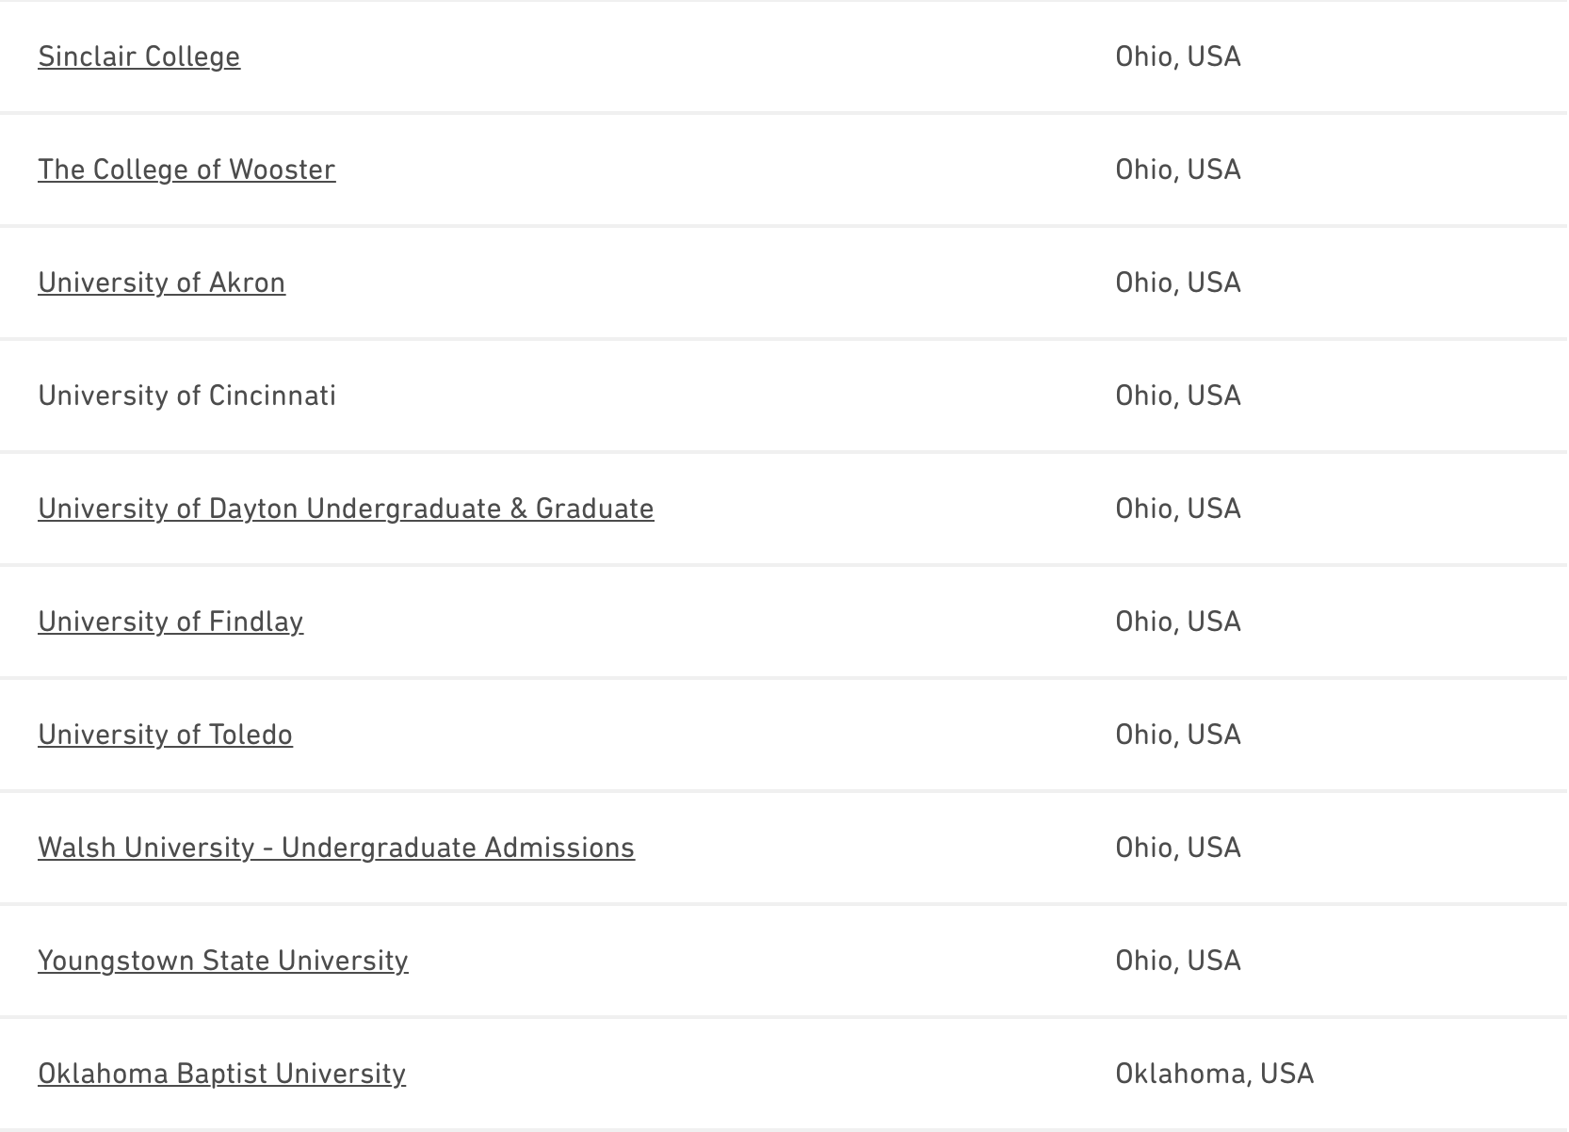Click Ohio, USA beside Youngstown State University
Screen dimensions: 1569x1132
(x=1177, y=961)
